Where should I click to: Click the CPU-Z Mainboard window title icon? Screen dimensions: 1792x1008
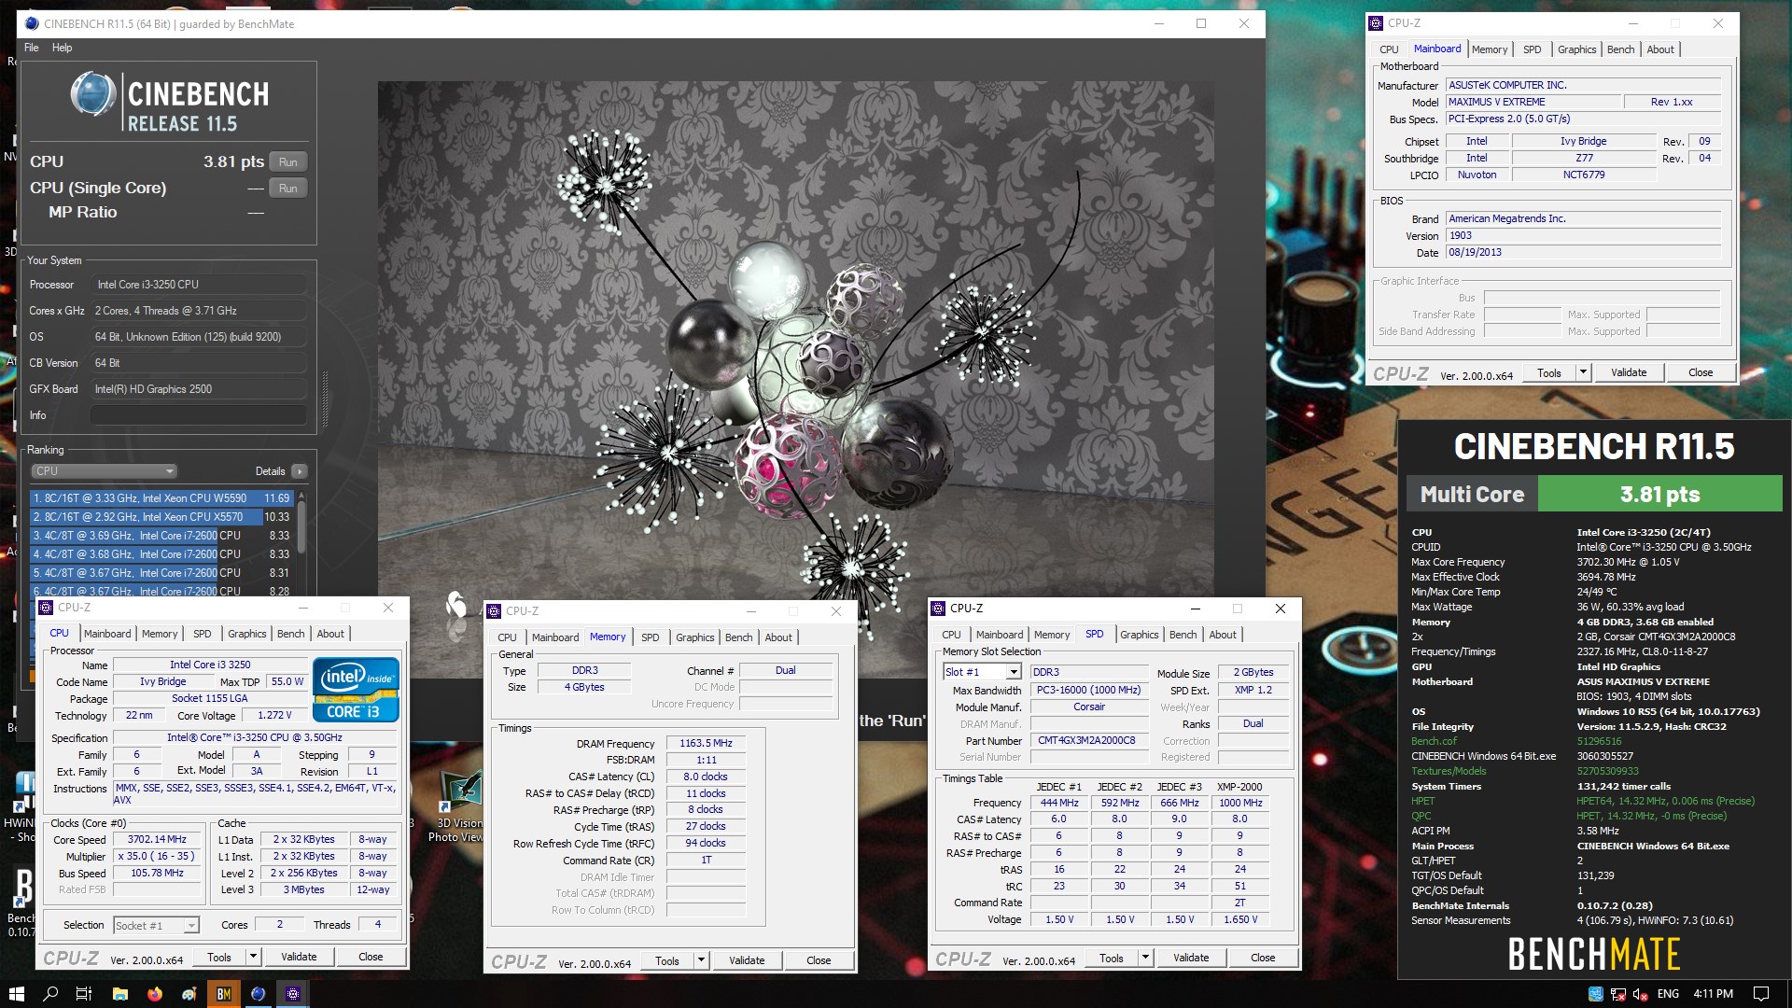[1376, 23]
